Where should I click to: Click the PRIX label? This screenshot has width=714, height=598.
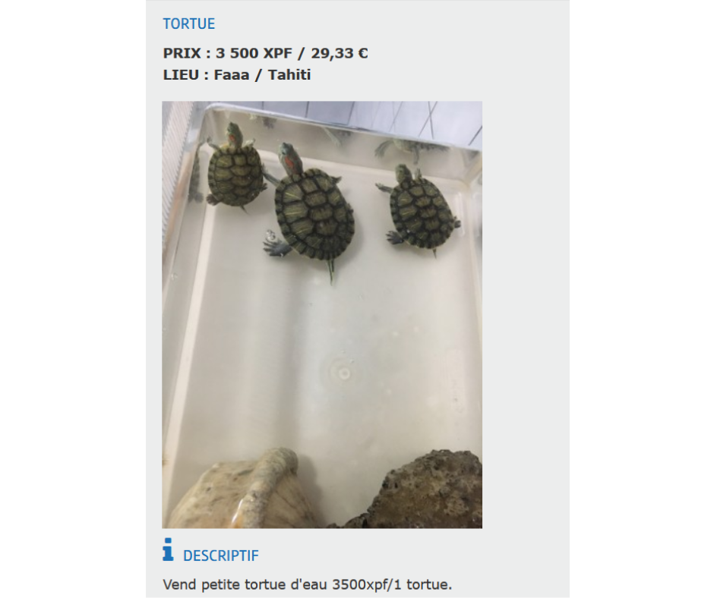click(182, 53)
